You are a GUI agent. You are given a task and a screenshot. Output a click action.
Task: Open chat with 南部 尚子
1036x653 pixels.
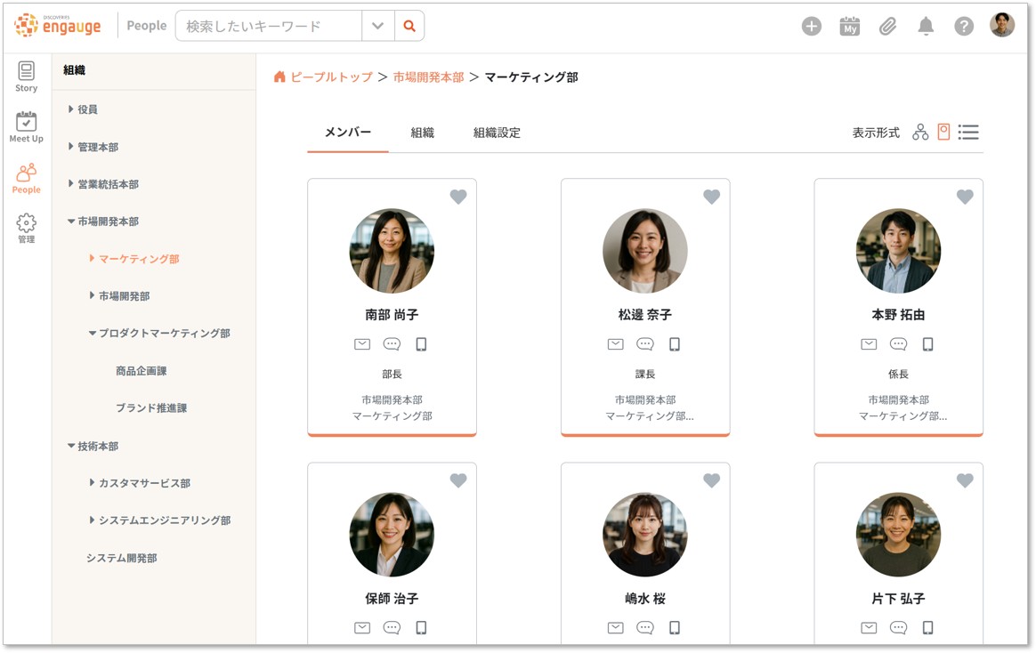point(392,344)
